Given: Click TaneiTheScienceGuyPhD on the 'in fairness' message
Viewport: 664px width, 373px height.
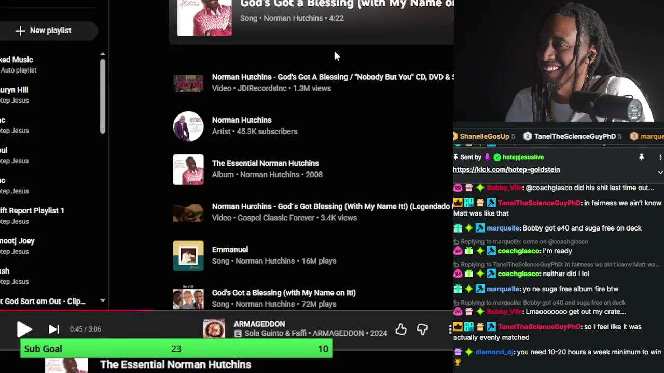Looking at the screenshot, I should coord(539,203).
